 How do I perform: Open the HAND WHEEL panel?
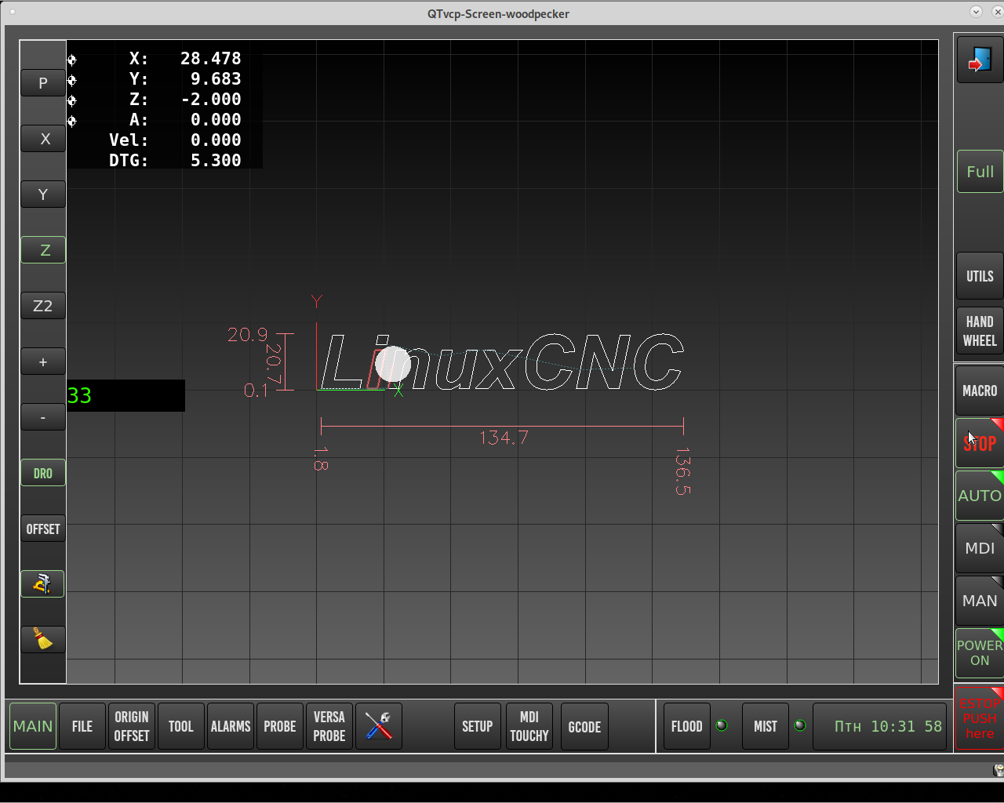tap(980, 331)
